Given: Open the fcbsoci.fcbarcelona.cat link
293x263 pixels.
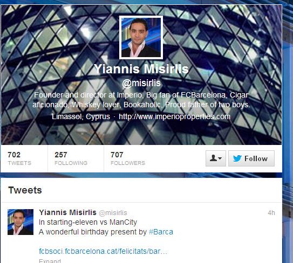Looking at the screenshot, I should [x=103, y=251].
